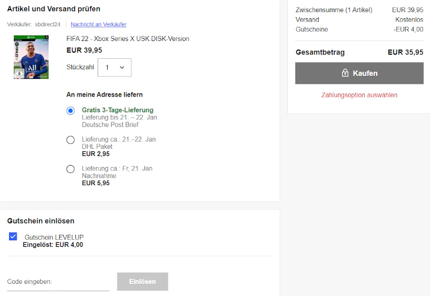This screenshot has width=430, height=296.
Task: Click seller name sbdirect24
Action: tap(48, 24)
